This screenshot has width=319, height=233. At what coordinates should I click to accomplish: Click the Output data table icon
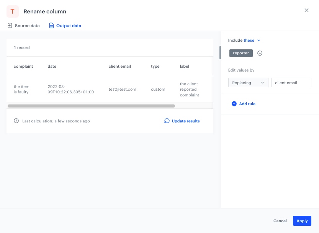click(51, 26)
